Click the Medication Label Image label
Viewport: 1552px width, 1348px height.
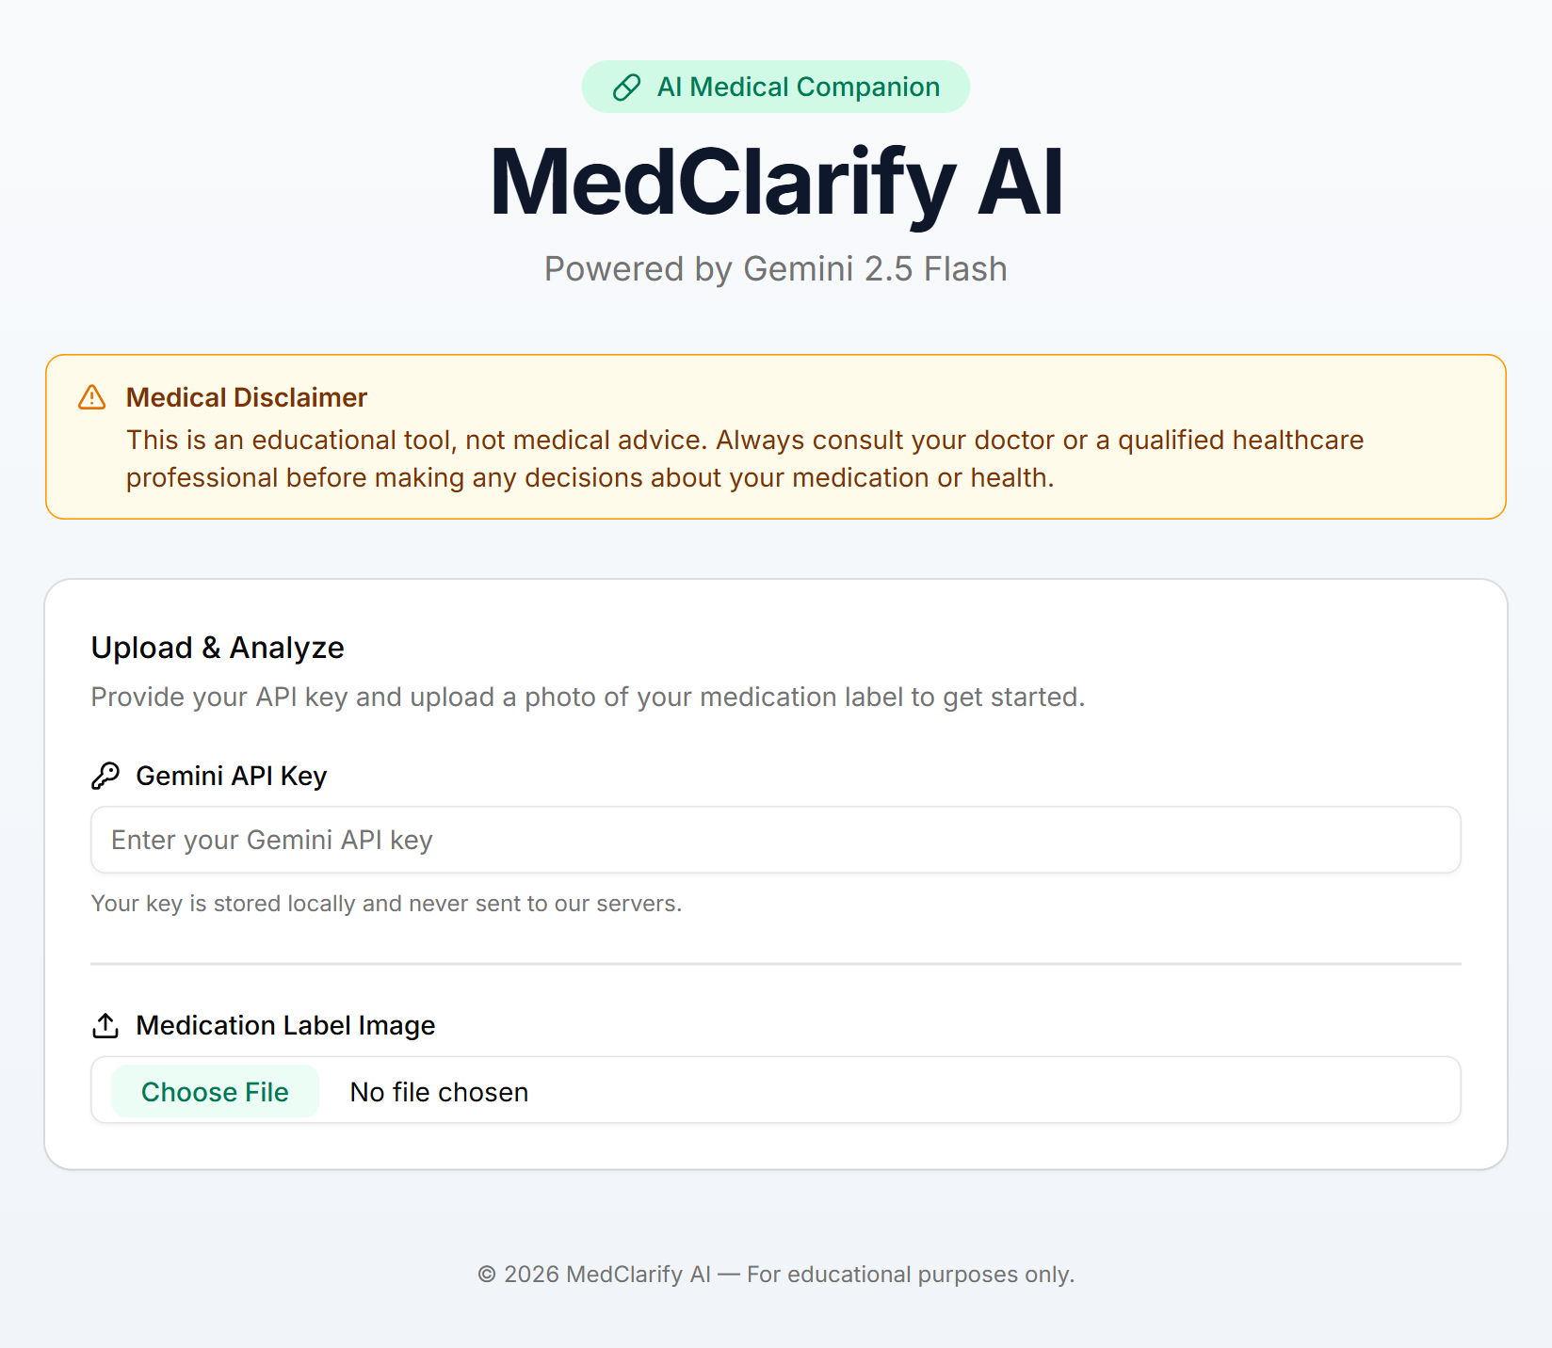point(285,1025)
